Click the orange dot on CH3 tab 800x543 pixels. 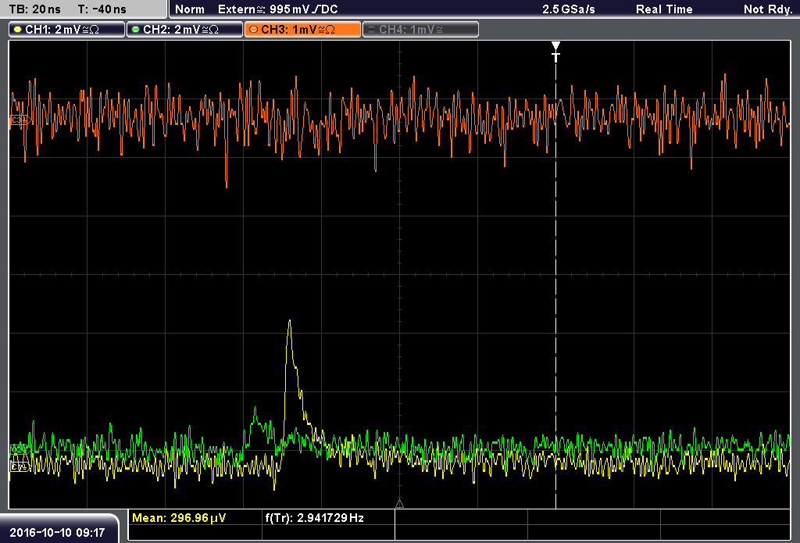click(254, 30)
